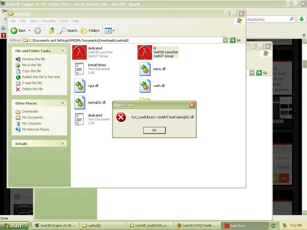Click the keyboard icon in system tray
Screen dimensions: 307x230
(x=273, y=226)
